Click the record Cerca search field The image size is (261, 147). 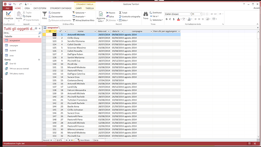[99, 140]
